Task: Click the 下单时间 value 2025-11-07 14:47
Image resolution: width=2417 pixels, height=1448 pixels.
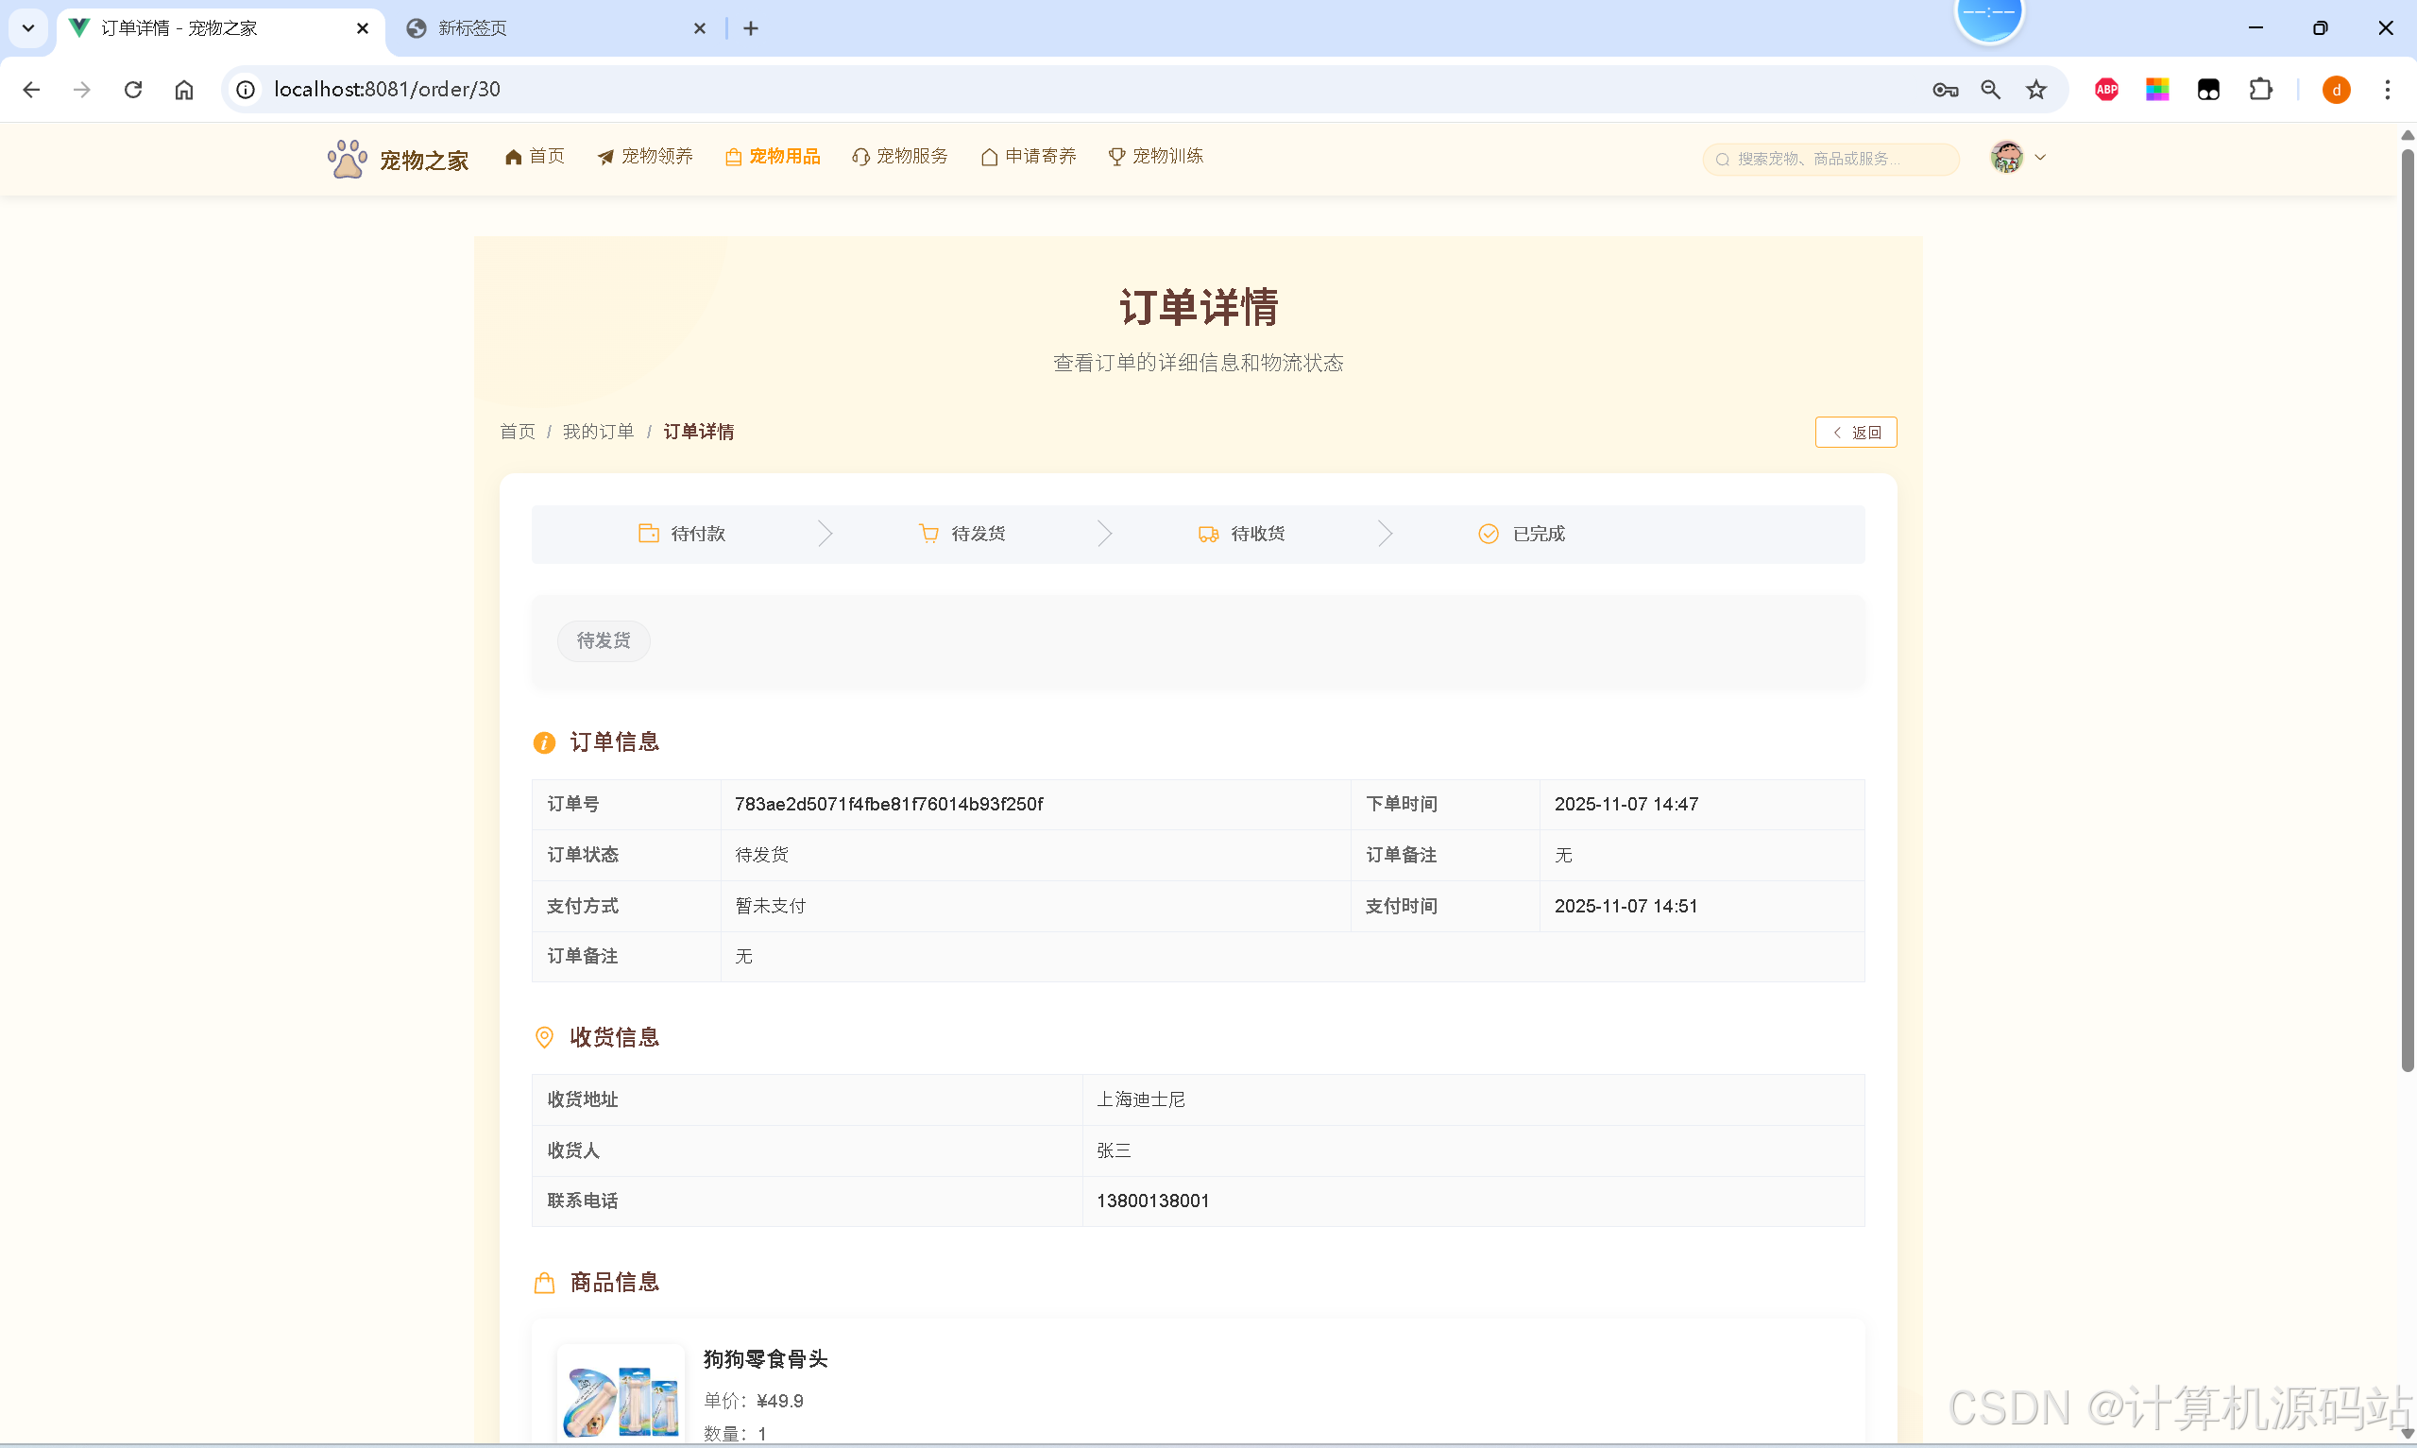Action: coord(1626,804)
